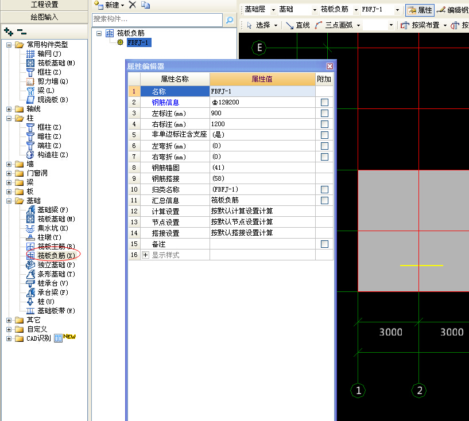Select FBFJ-1 in the component tree
This screenshot has height=421, width=469.
pyautogui.click(x=138, y=42)
